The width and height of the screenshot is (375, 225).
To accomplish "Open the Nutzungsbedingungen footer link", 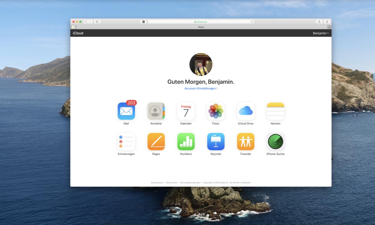I will 190,182.
